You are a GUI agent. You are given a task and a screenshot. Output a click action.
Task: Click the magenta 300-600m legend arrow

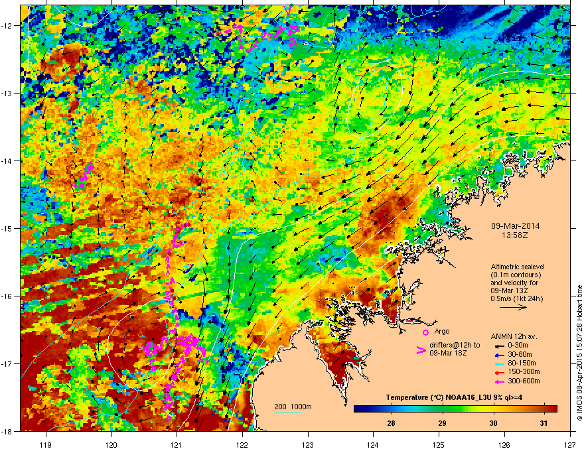pos(499,381)
